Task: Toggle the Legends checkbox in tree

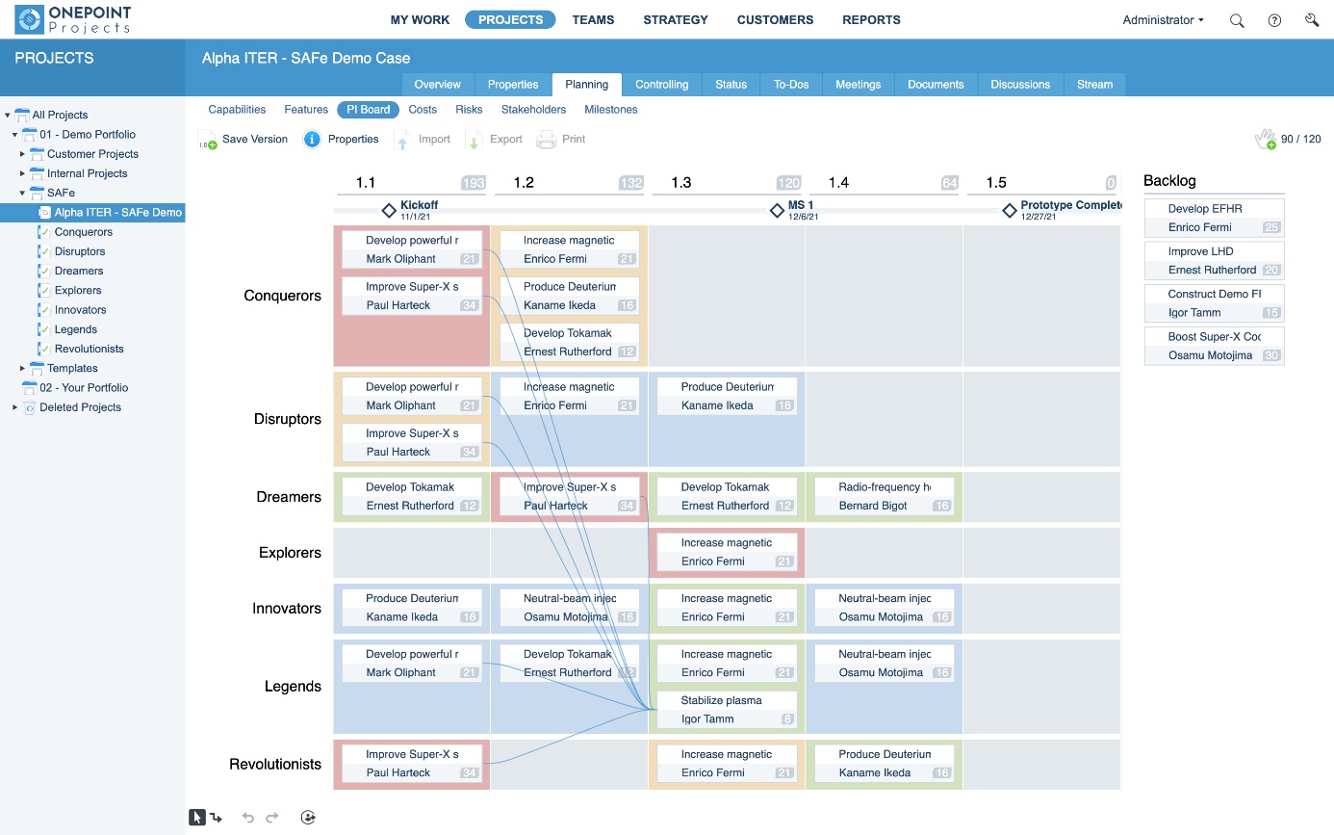Action: click(44, 329)
